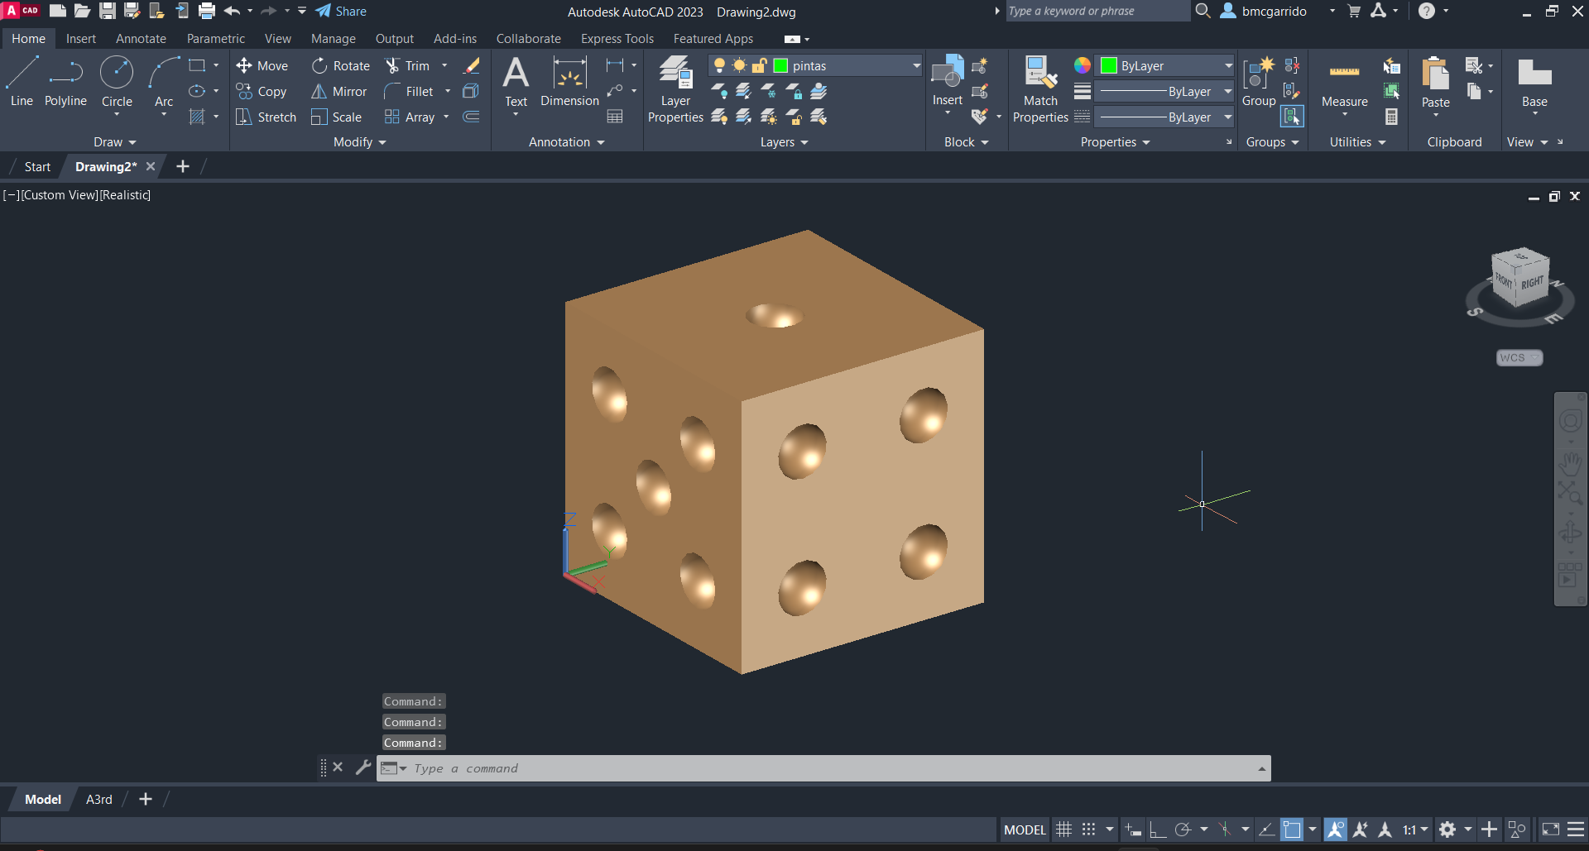Expand the Modify panel options
The image size is (1589, 851).
(359, 142)
